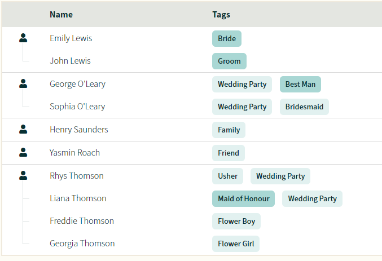Open guest Liana Thomson
This screenshot has width=382, height=261.
(78, 198)
